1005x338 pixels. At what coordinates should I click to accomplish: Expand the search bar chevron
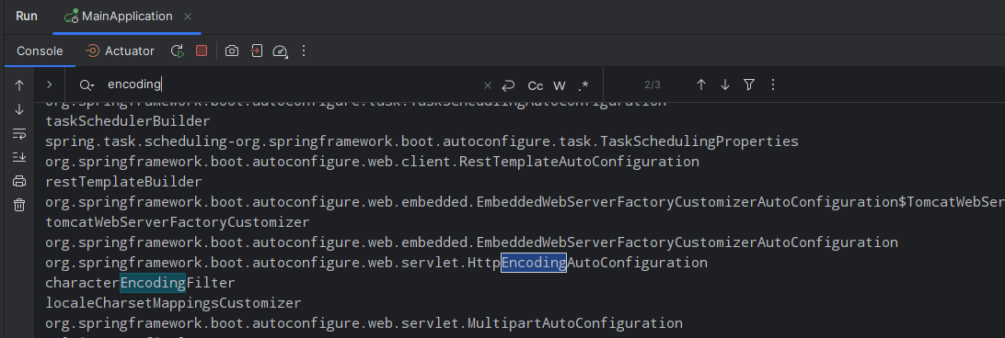[x=50, y=84]
